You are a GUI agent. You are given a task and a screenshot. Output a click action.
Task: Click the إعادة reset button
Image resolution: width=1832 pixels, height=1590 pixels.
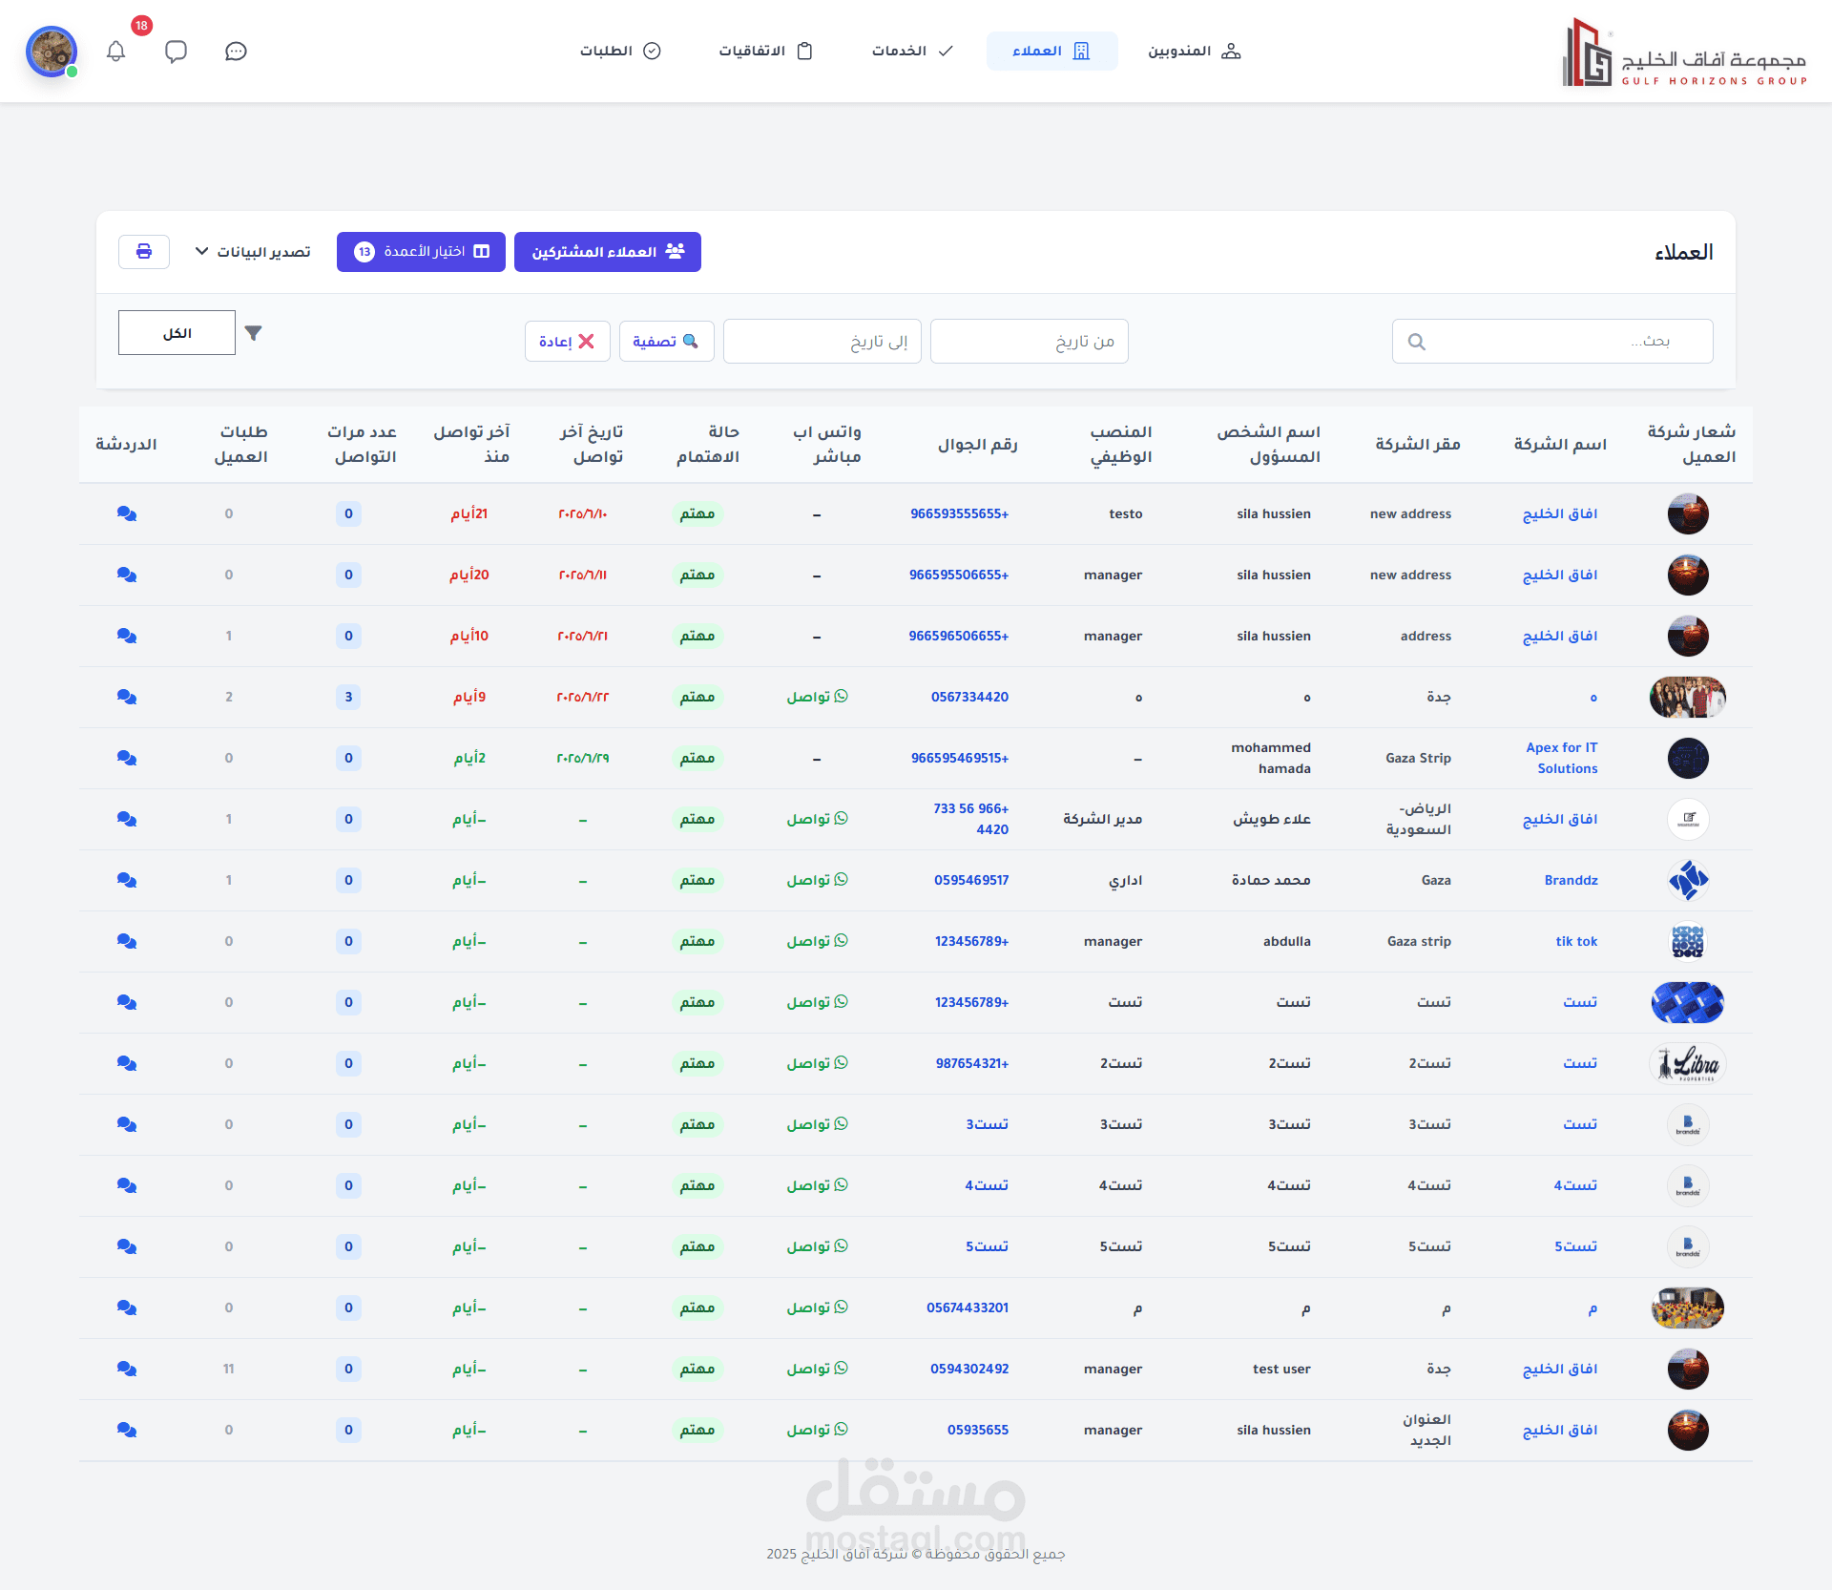click(567, 342)
